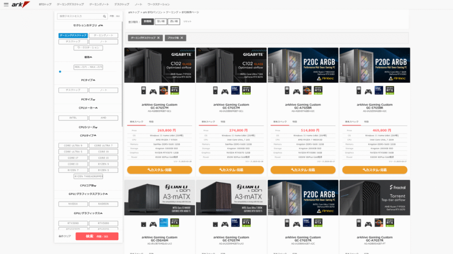Remove the ゲーミングデスクトップ filter tag
453x254 pixels.
point(158,38)
